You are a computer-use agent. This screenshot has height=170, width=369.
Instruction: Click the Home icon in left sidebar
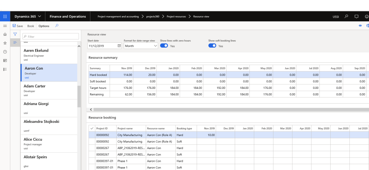5,34
